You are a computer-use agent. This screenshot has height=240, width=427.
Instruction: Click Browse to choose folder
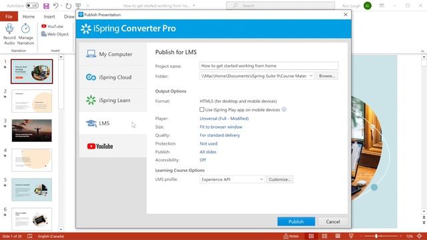pos(327,76)
